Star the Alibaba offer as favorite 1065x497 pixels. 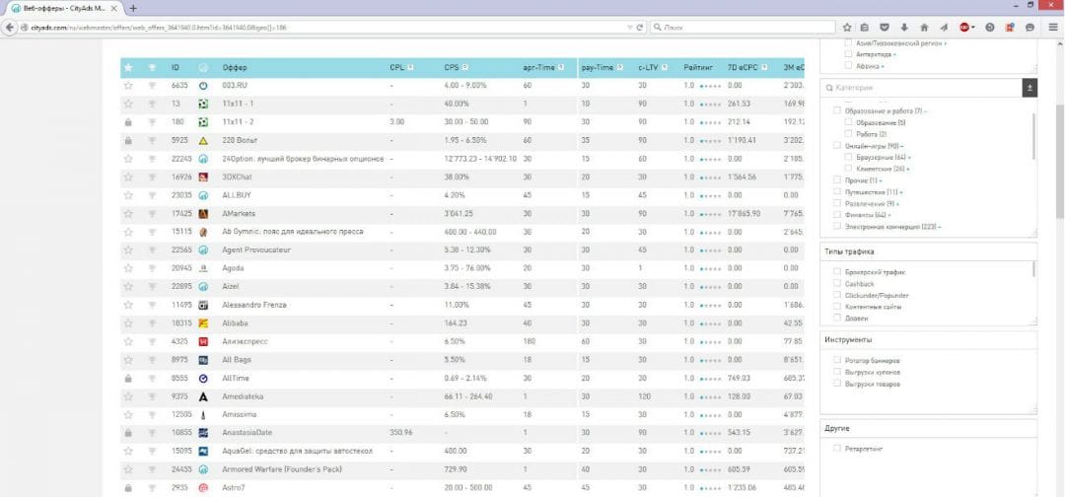(x=128, y=323)
